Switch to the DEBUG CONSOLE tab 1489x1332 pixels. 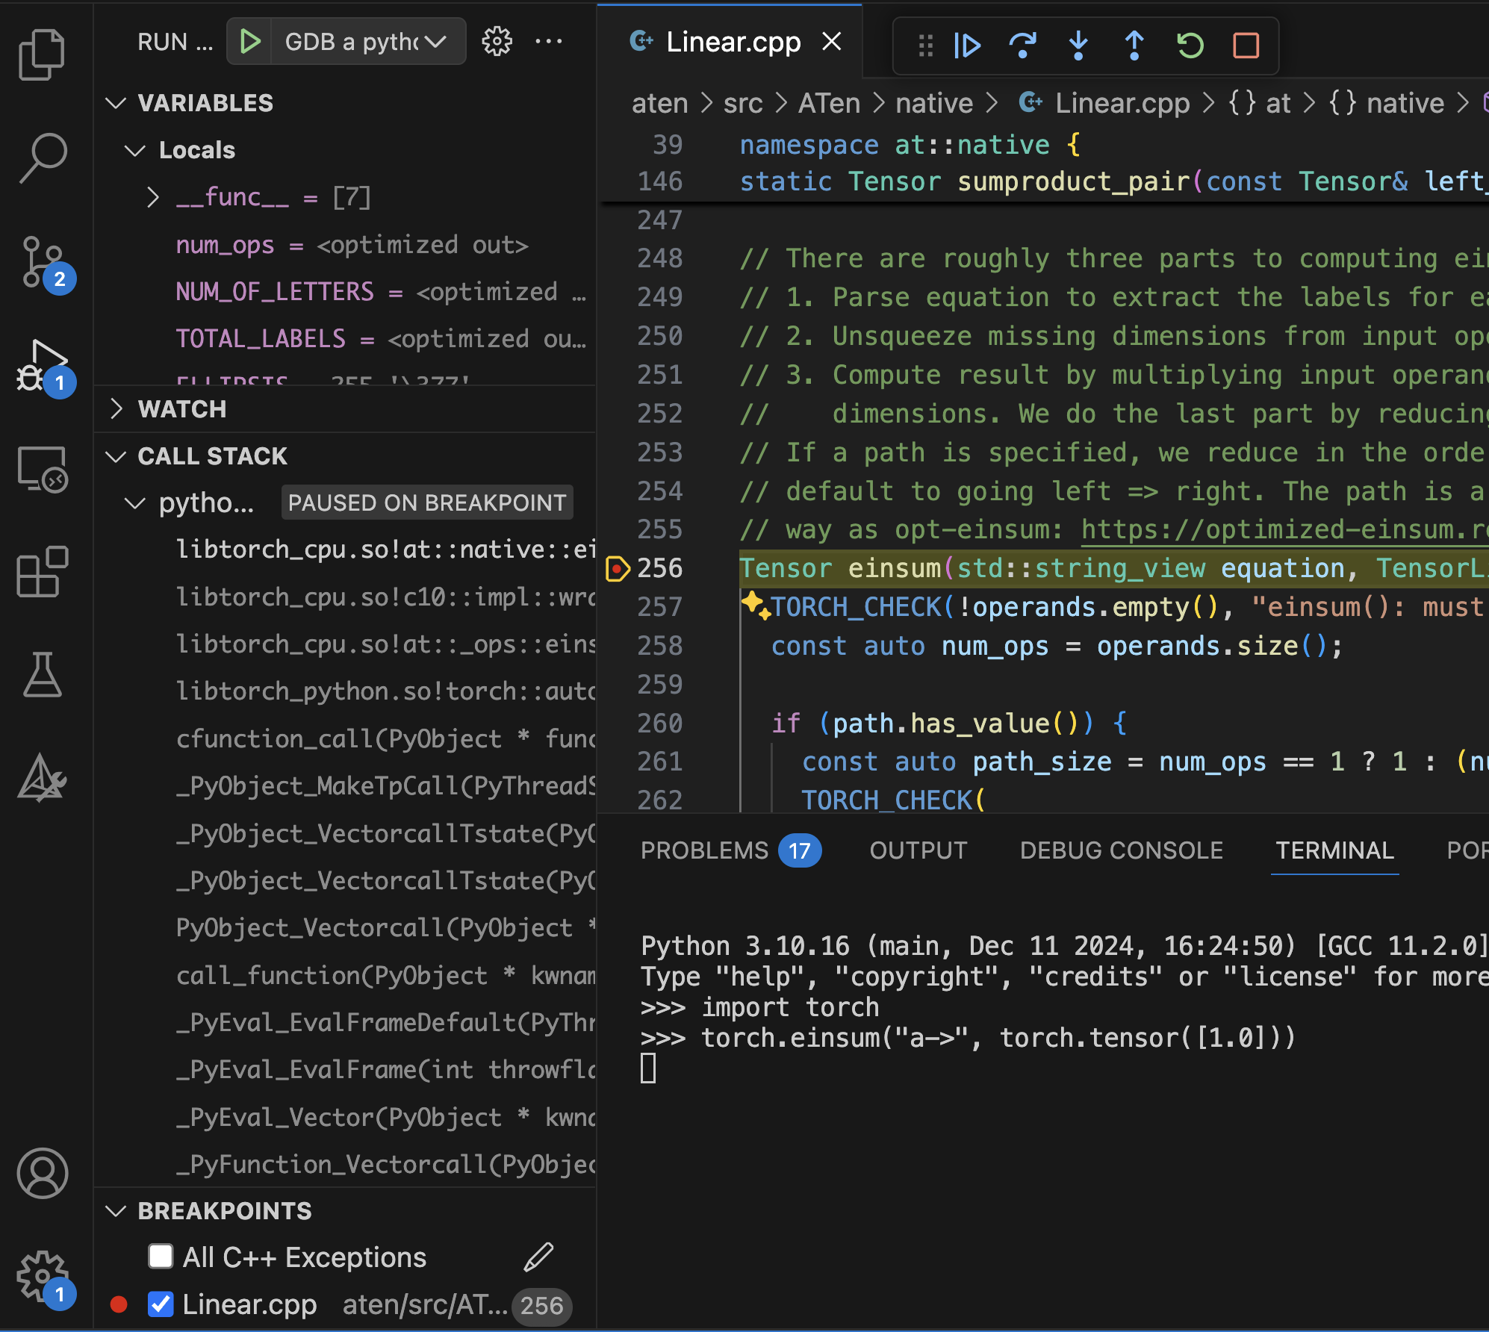(x=1121, y=850)
